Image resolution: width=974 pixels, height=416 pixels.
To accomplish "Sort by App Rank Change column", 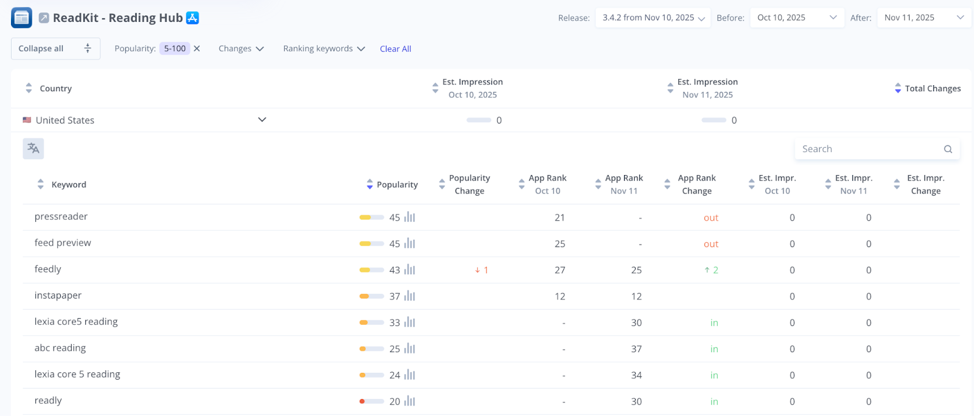I will (667, 184).
